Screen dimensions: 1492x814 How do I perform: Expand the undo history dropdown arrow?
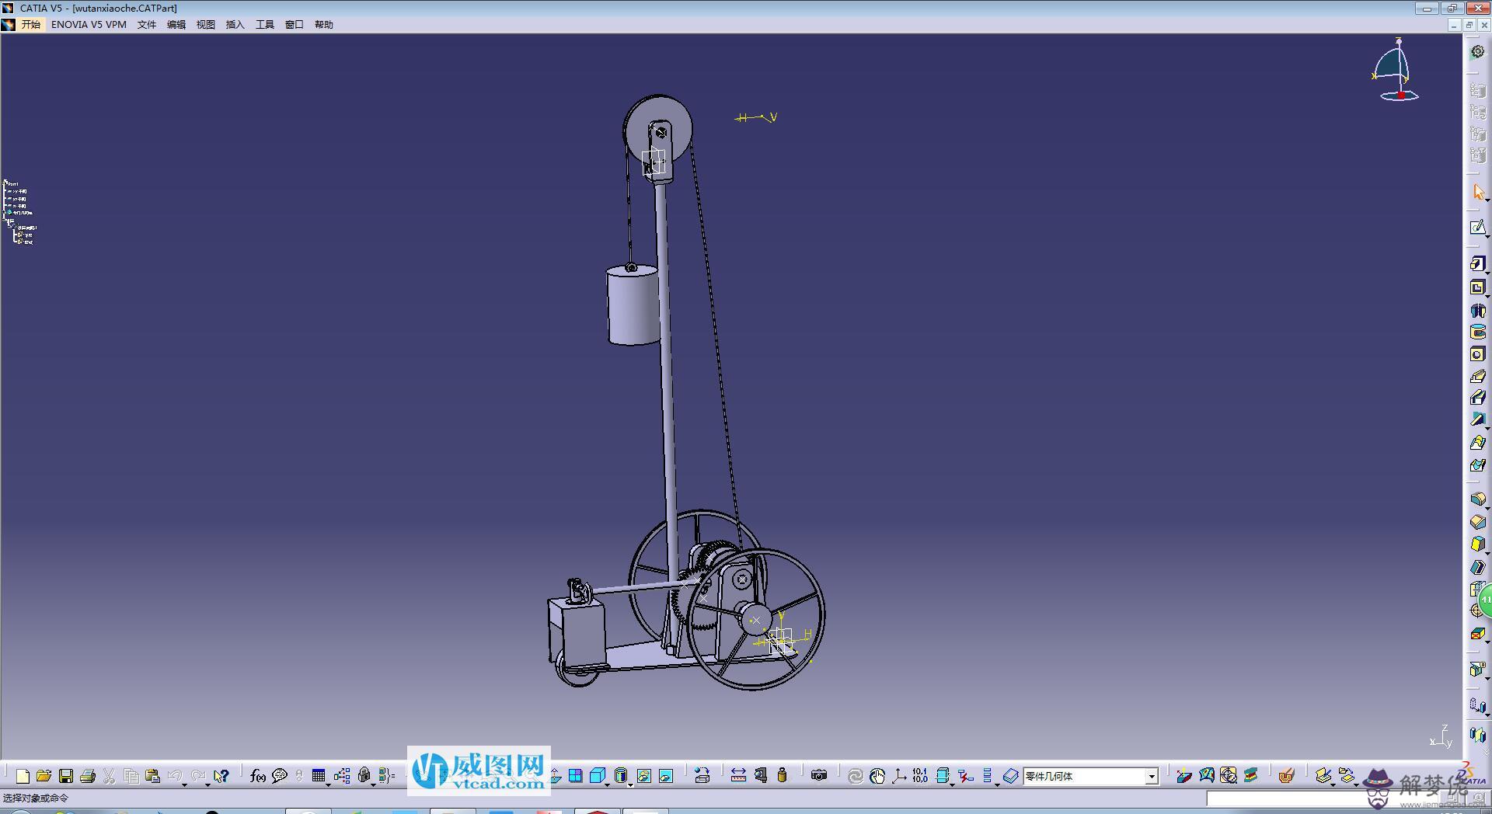pos(185,784)
